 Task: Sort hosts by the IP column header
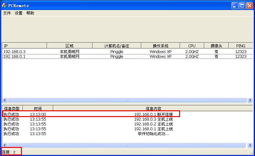(x=25, y=46)
